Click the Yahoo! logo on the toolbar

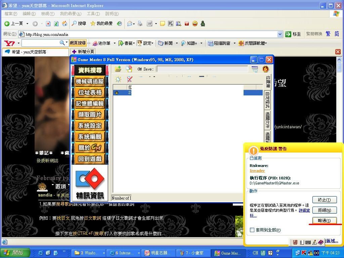point(10,43)
